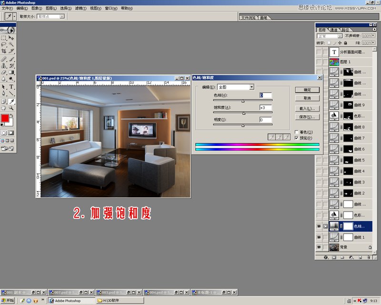The image size is (381, 305).
Task: Select the Type tool in toolbox
Action: tap(11, 87)
